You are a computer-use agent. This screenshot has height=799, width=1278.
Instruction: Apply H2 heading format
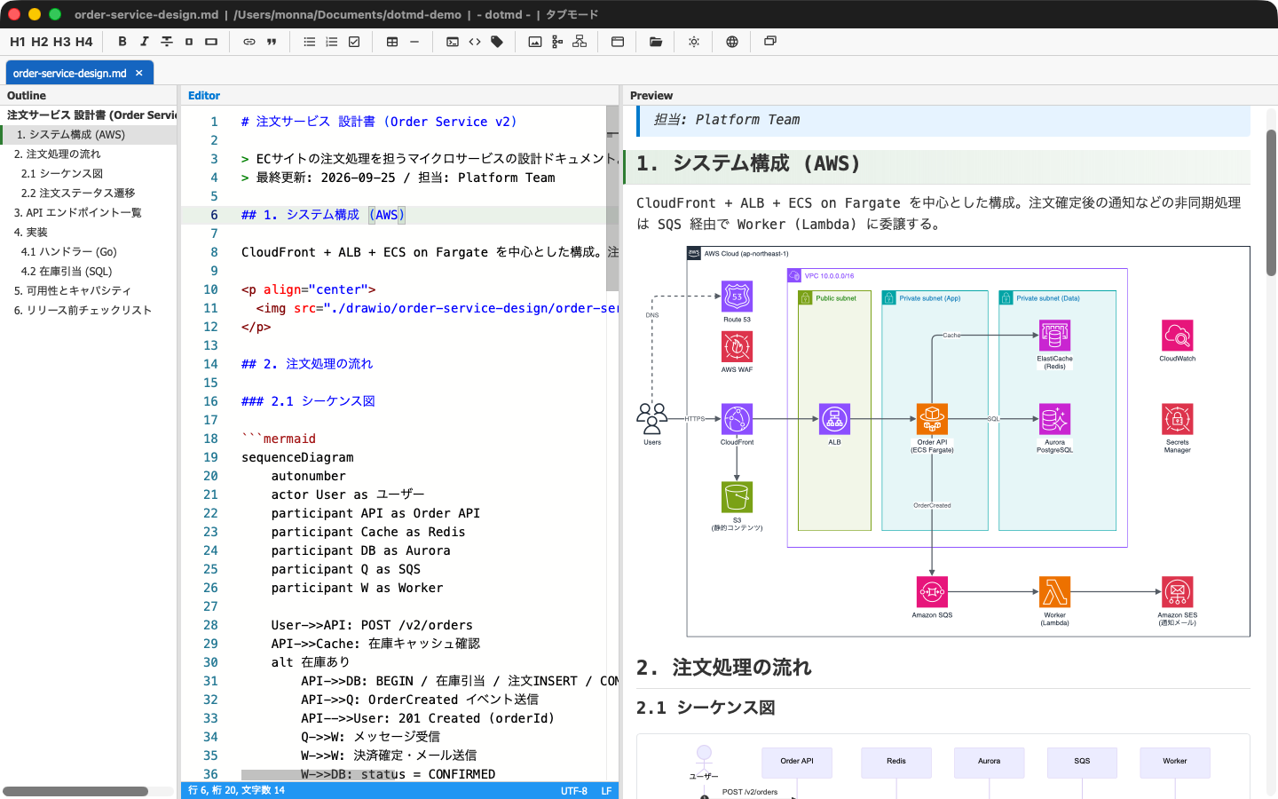coord(40,42)
